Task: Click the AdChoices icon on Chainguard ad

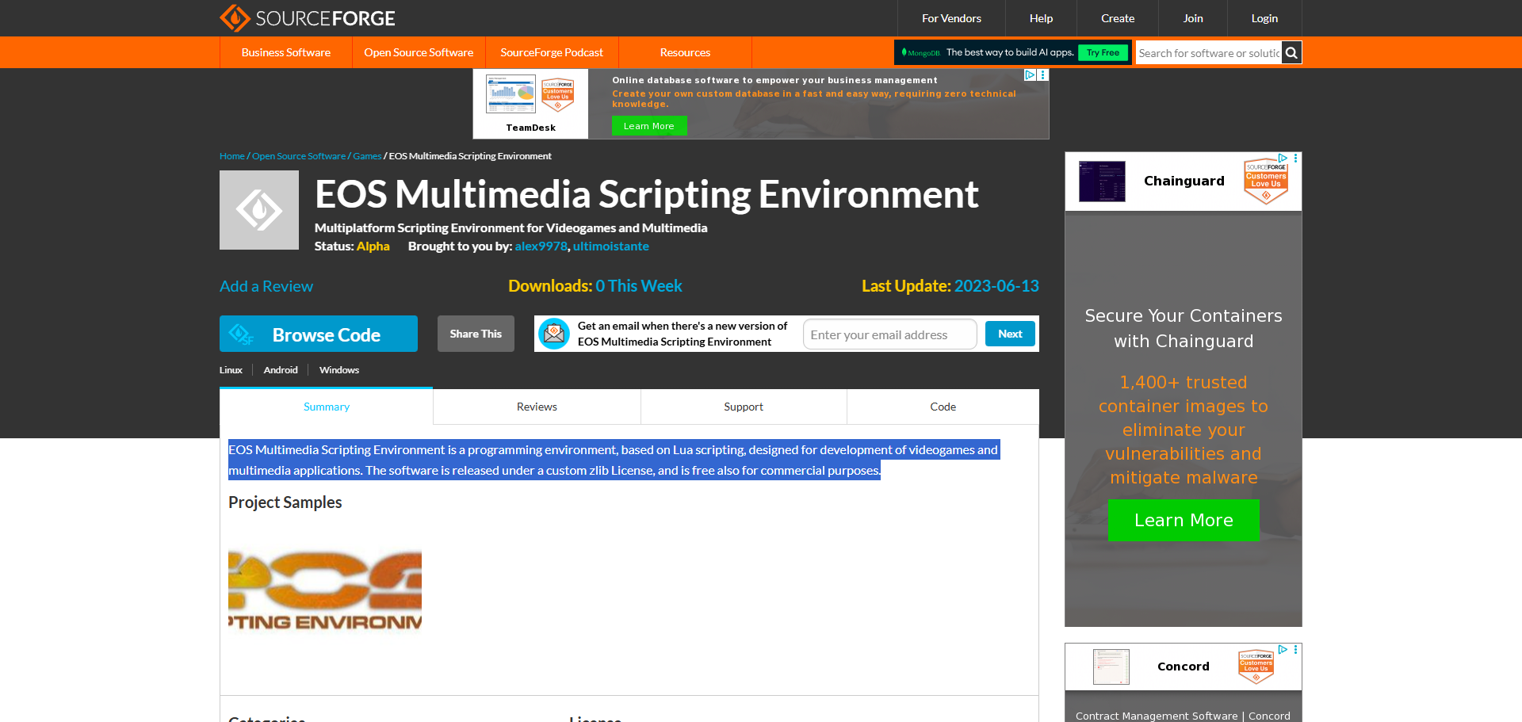Action: click(x=1283, y=158)
